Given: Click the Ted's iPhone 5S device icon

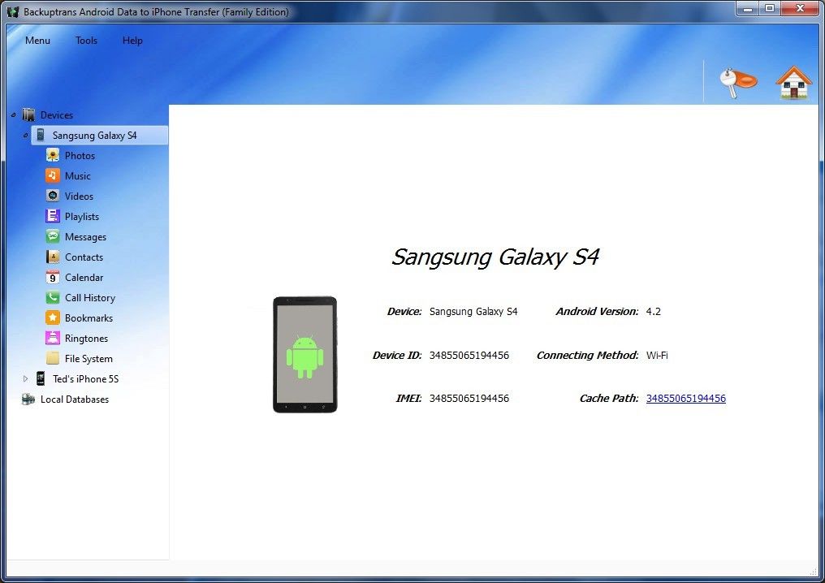Looking at the screenshot, I should pyautogui.click(x=41, y=378).
